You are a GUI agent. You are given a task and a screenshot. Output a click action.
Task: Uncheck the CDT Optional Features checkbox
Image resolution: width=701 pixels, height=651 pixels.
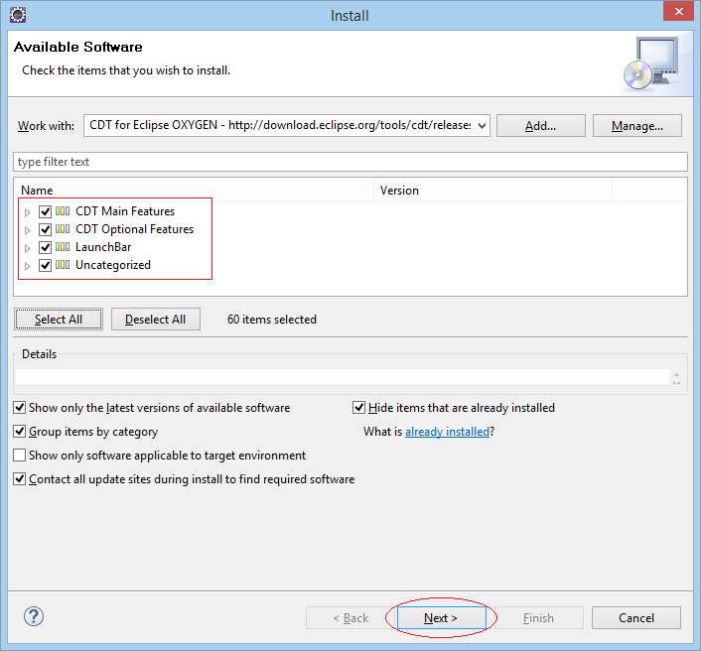45,229
